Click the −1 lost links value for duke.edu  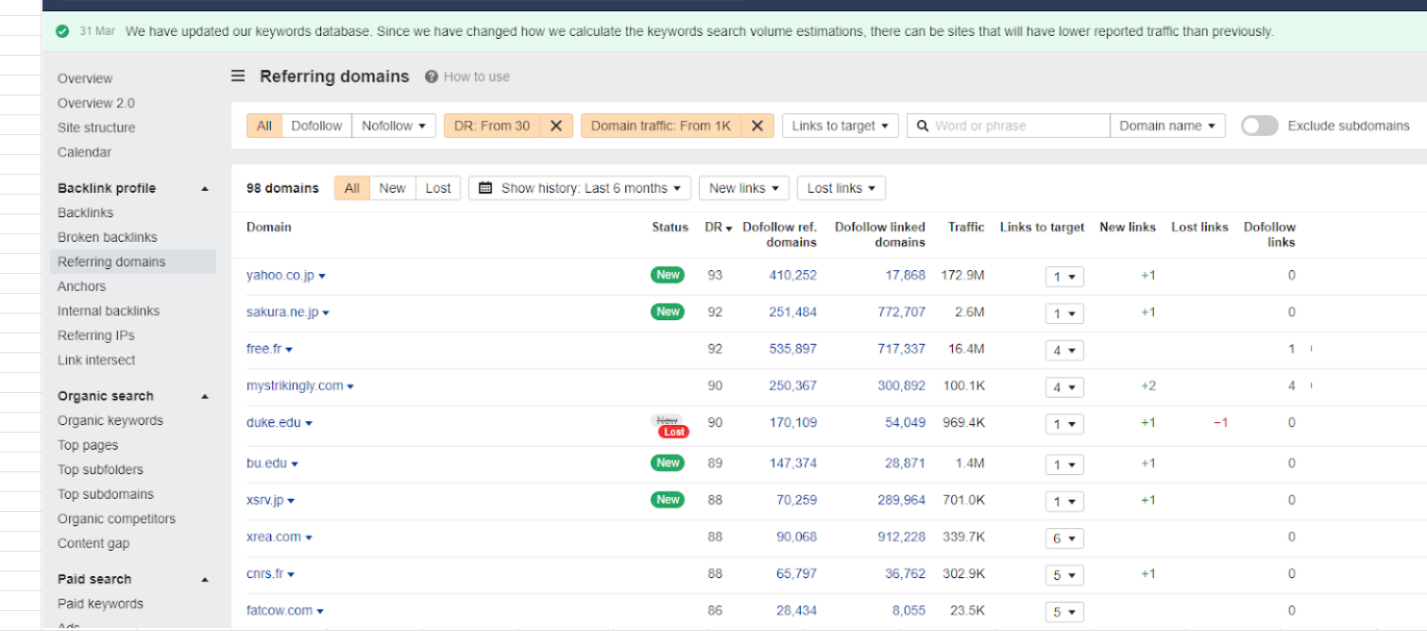pos(1220,422)
